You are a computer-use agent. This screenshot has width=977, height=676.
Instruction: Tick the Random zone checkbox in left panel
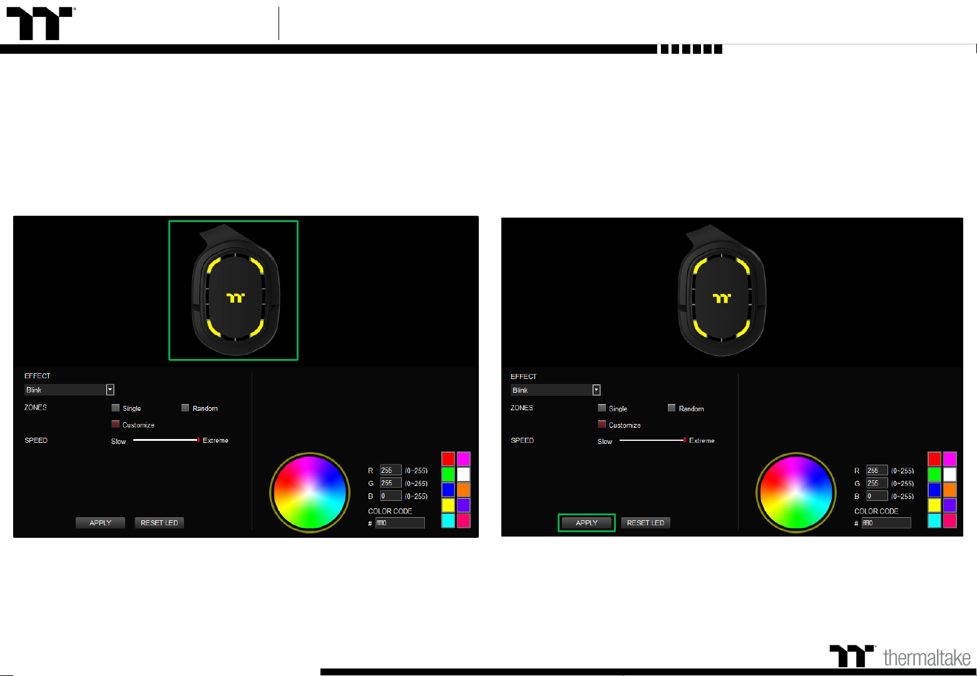coord(185,408)
